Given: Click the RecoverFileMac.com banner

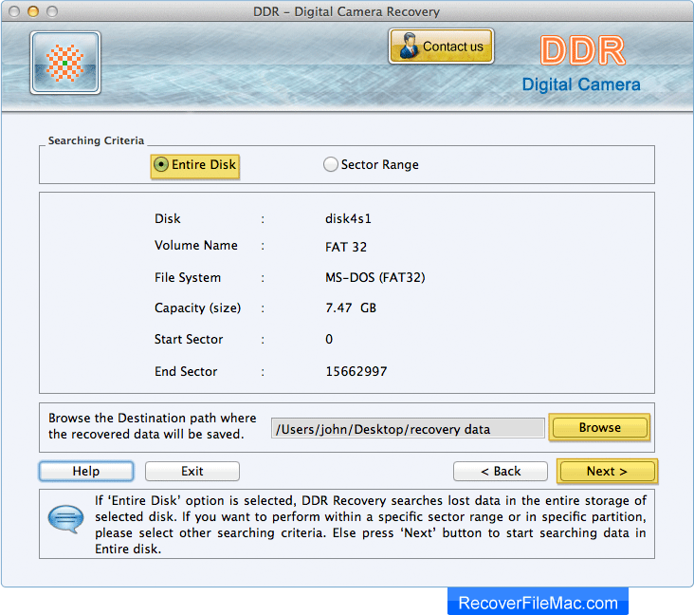Looking at the screenshot, I should (x=538, y=602).
